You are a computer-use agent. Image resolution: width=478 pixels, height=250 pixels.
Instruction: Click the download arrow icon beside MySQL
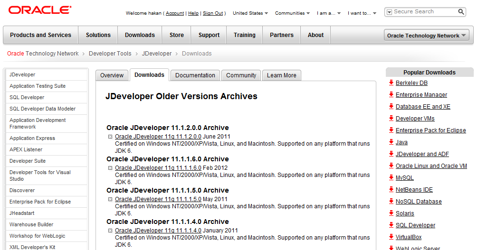[391, 178]
